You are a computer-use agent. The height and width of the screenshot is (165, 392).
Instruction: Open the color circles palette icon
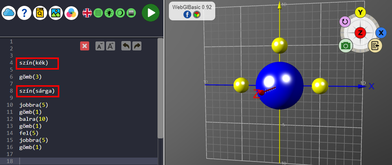71,13
